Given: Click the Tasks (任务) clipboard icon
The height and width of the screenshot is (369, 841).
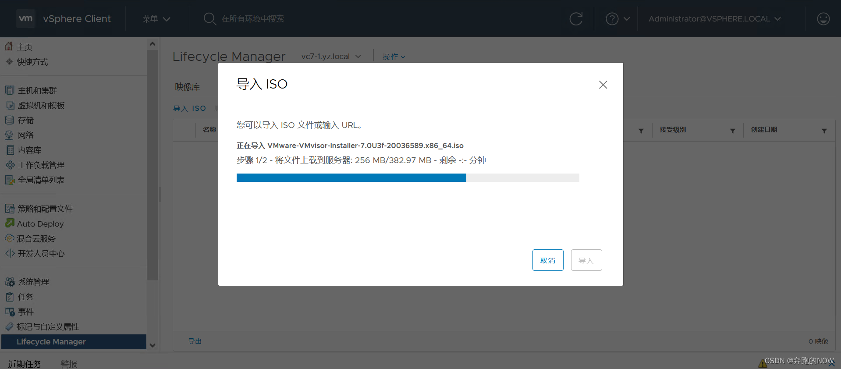Looking at the screenshot, I should point(10,297).
